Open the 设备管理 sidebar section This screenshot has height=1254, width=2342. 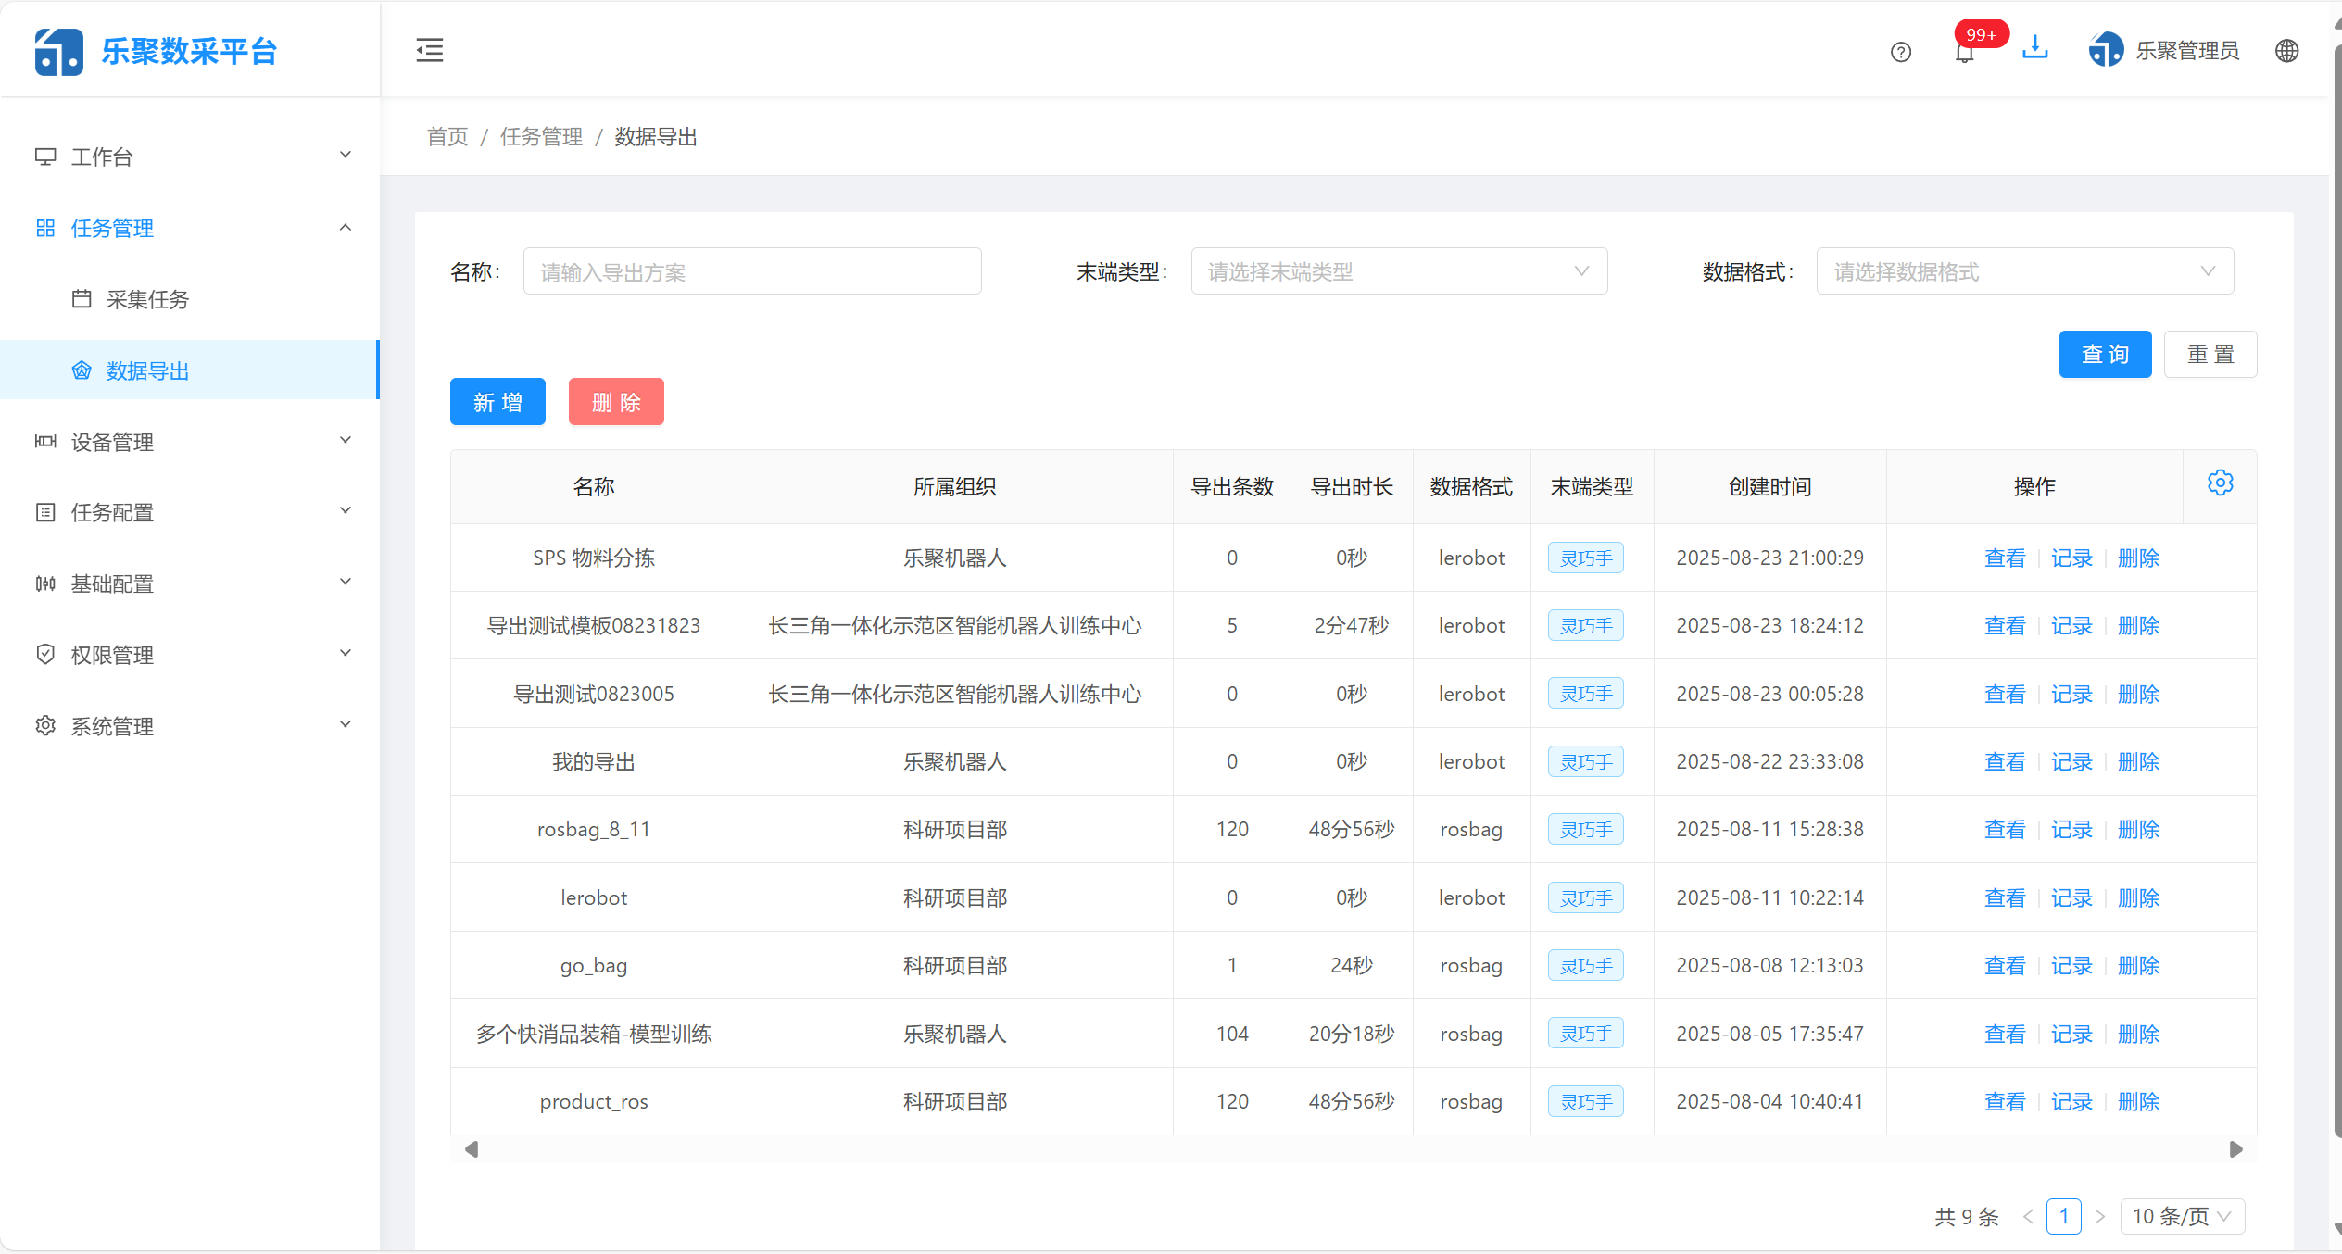[x=113, y=442]
